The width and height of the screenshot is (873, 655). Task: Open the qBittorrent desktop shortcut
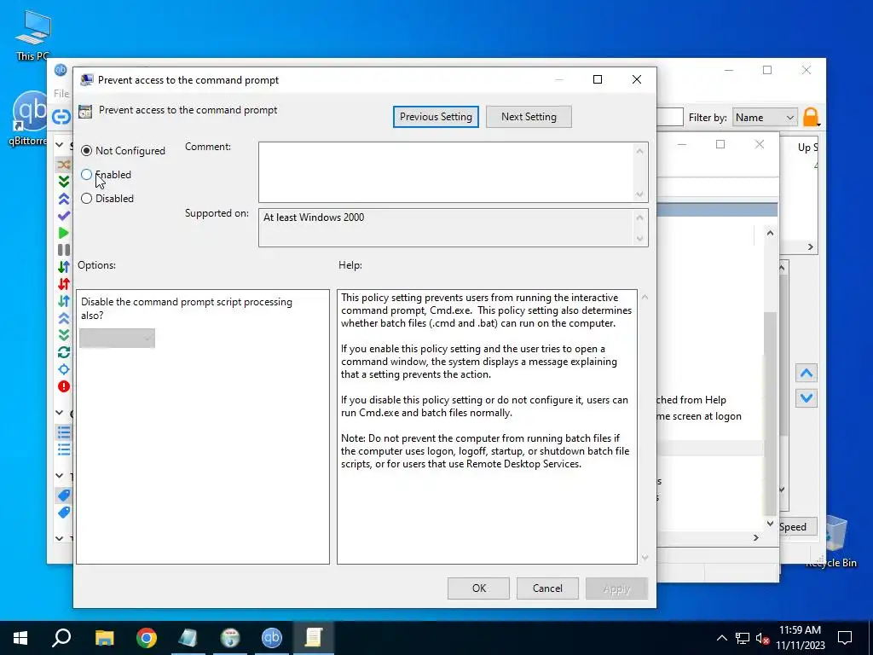pyautogui.click(x=29, y=118)
